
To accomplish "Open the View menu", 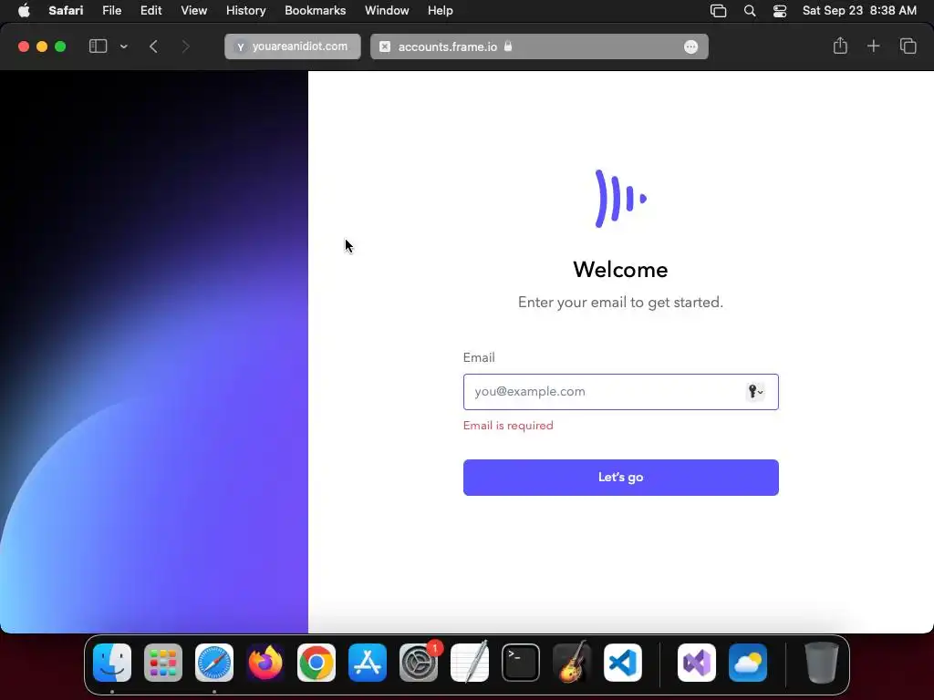I will click(193, 11).
